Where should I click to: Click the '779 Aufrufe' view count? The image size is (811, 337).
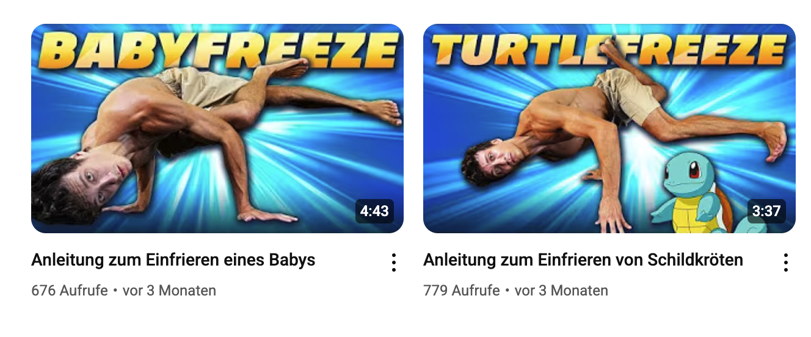462,291
